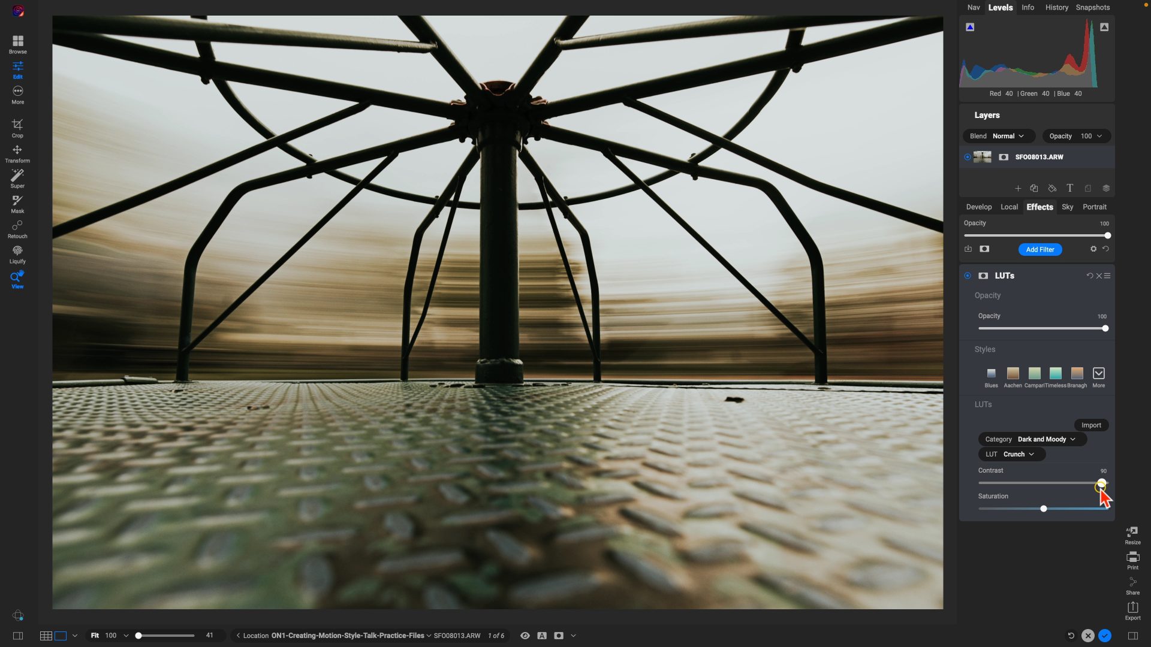The height and width of the screenshot is (647, 1151).
Task: Open the Category Dark and Moody dropdown
Action: click(x=1032, y=439)
